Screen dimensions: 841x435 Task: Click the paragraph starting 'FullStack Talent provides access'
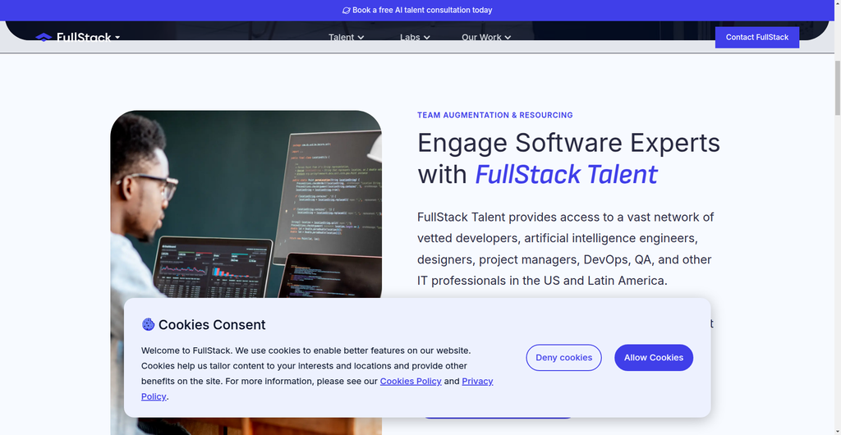point(565,249)
